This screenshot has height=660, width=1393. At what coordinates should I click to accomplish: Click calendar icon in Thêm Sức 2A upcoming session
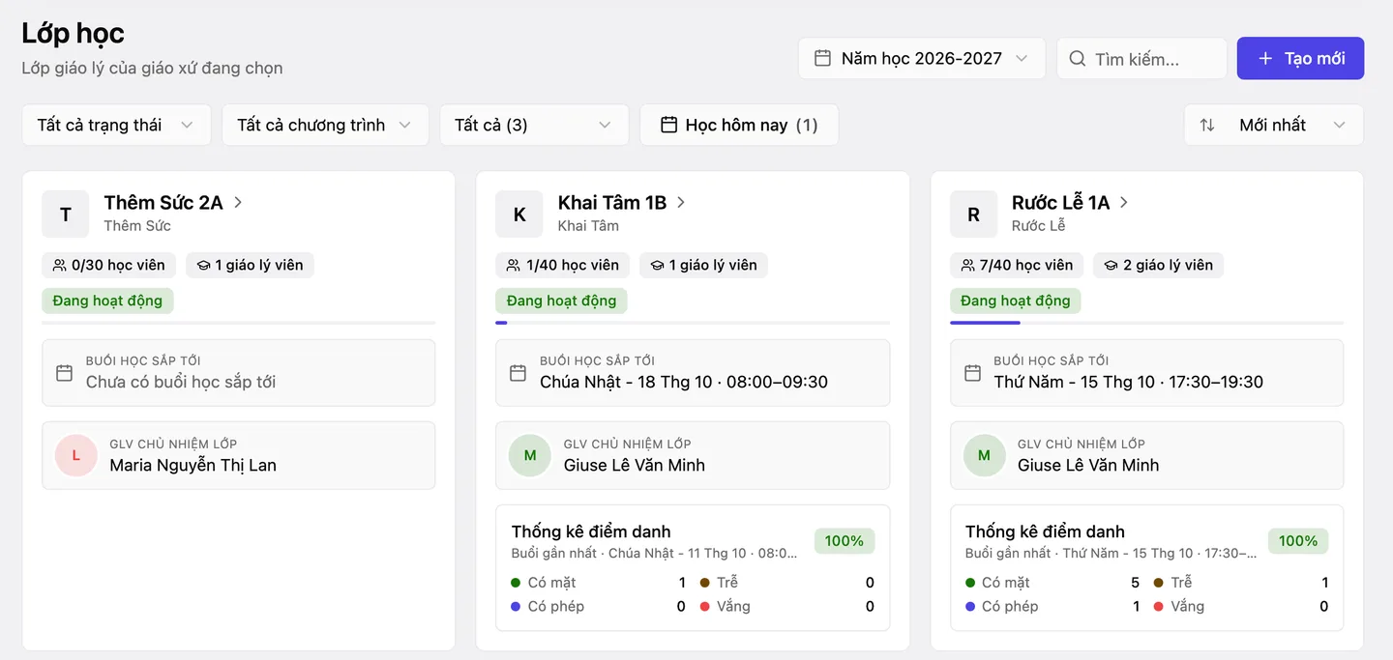pyautogui.click(x=64, y=372)
